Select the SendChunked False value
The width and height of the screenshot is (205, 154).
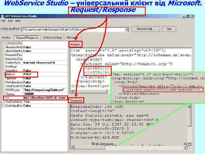[x=27, y=86]
